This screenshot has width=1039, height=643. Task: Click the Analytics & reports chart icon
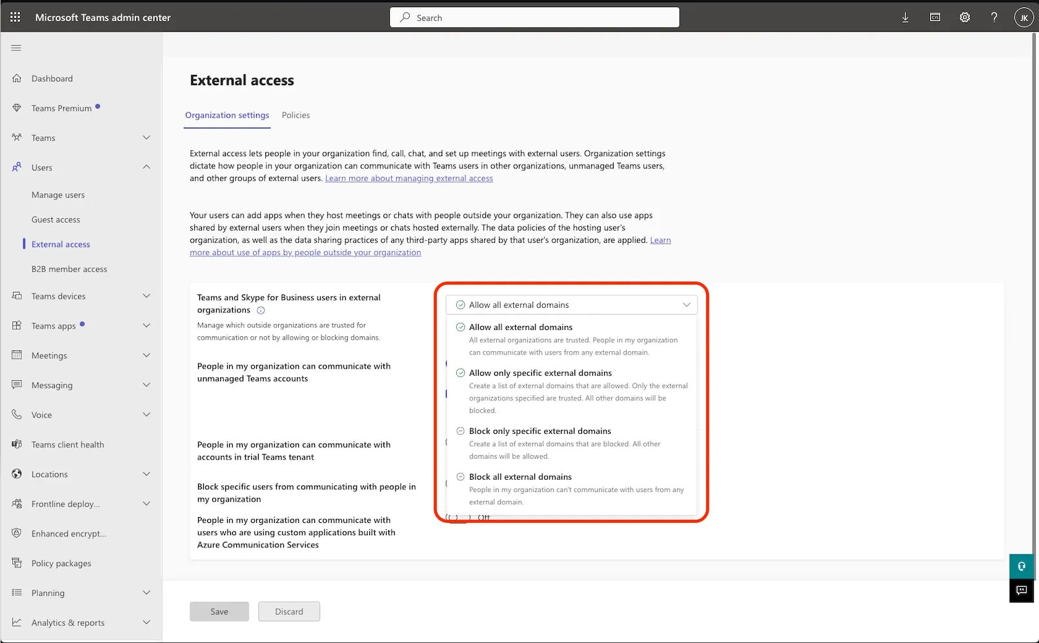click(x=17, y=622)
